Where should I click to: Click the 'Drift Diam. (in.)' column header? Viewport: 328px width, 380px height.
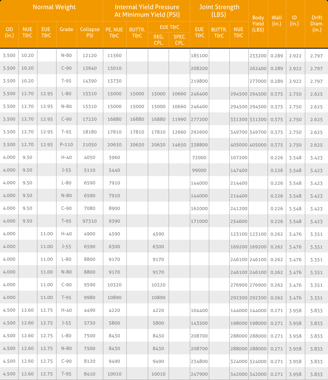point(317,24)
